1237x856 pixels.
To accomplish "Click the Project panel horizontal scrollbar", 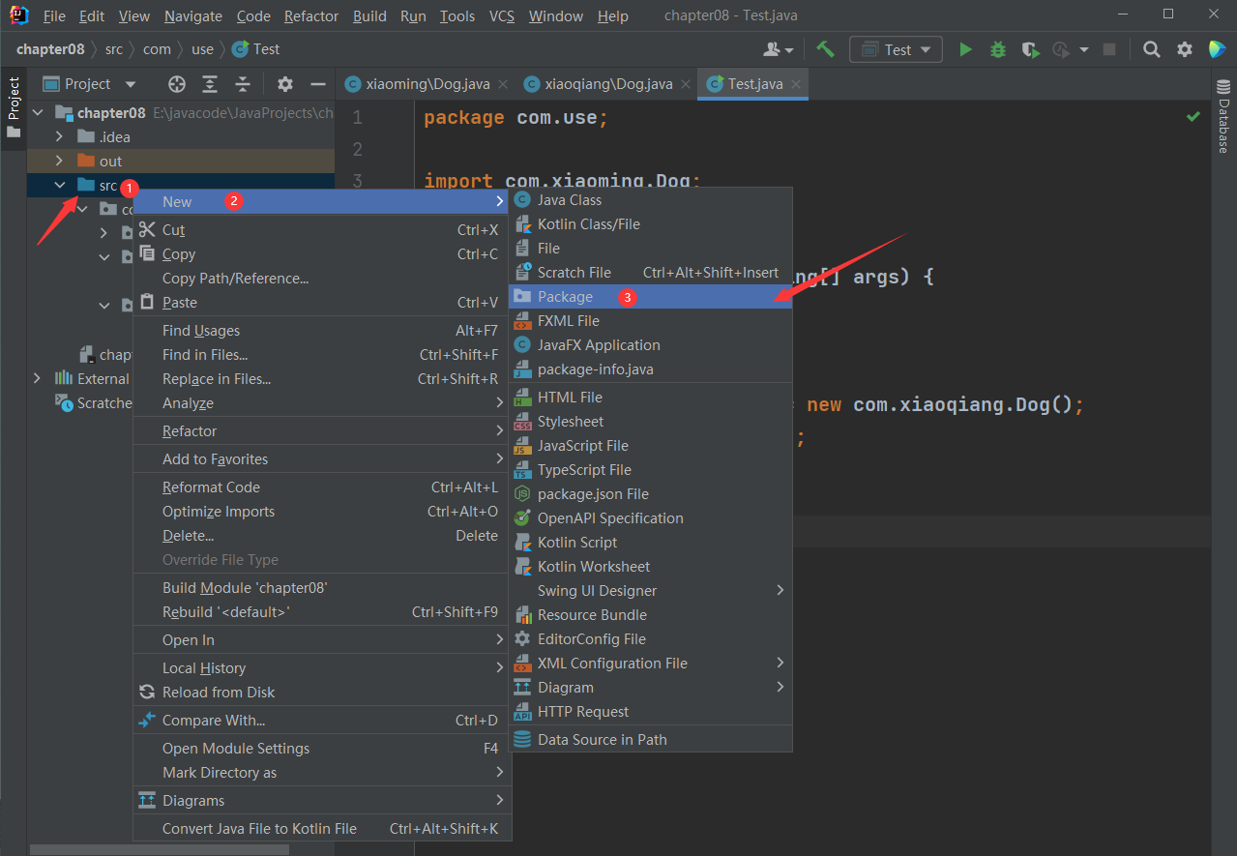I will point(160,849).
